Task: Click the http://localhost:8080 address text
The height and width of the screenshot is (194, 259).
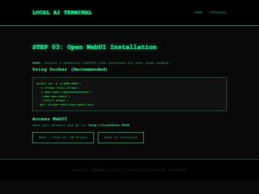Action: pos(109,125)
